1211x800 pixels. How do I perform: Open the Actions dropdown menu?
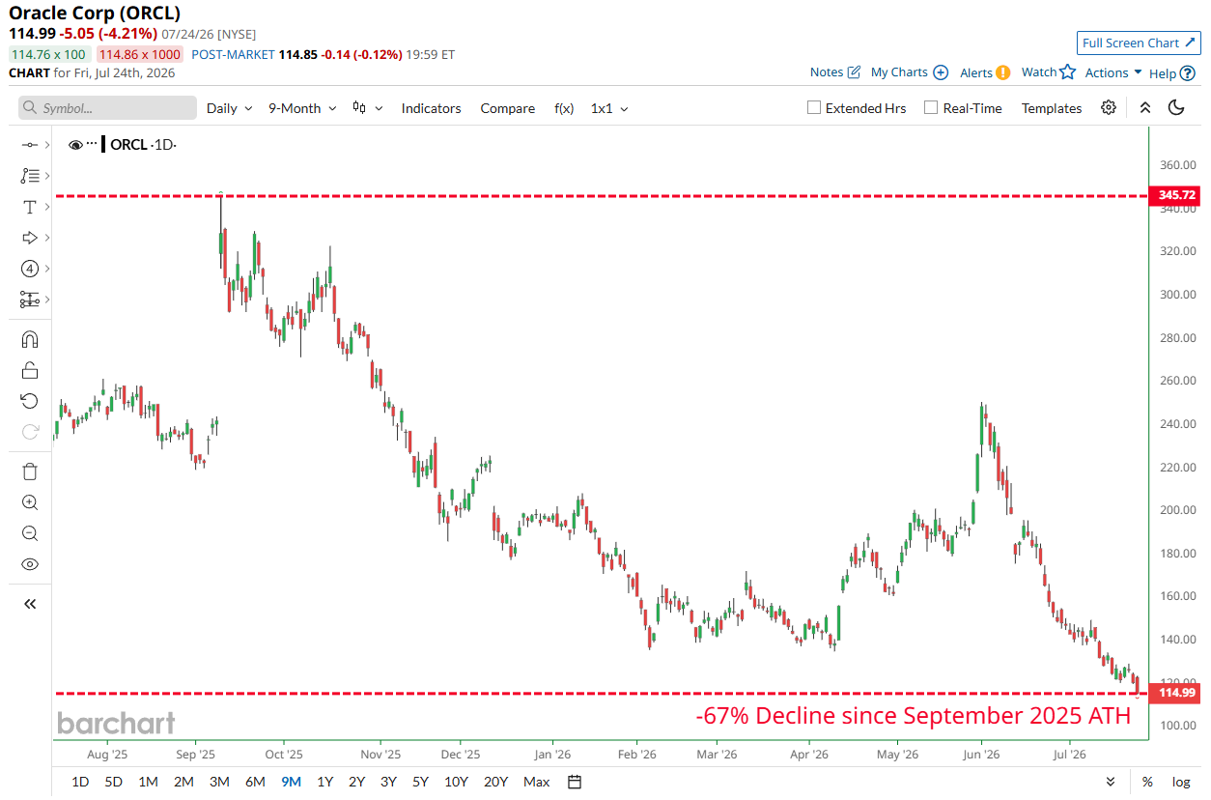[1113, 72]
